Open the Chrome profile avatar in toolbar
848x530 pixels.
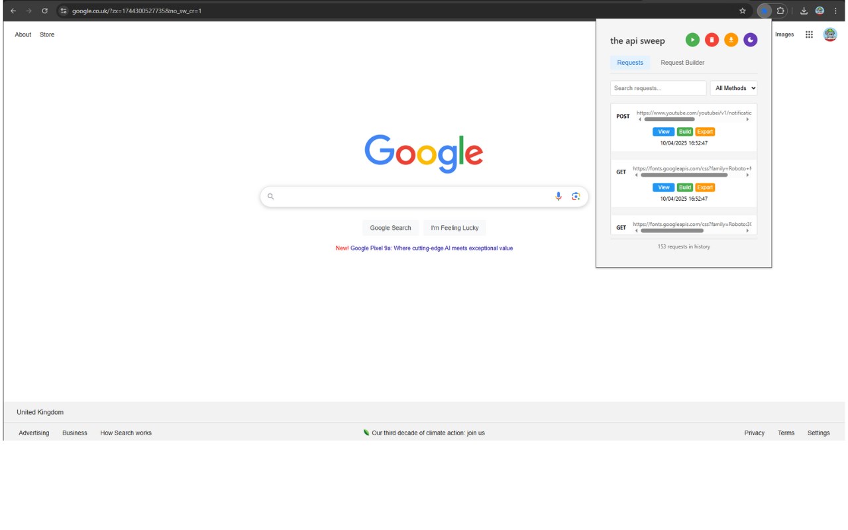(x=820, y=11)
